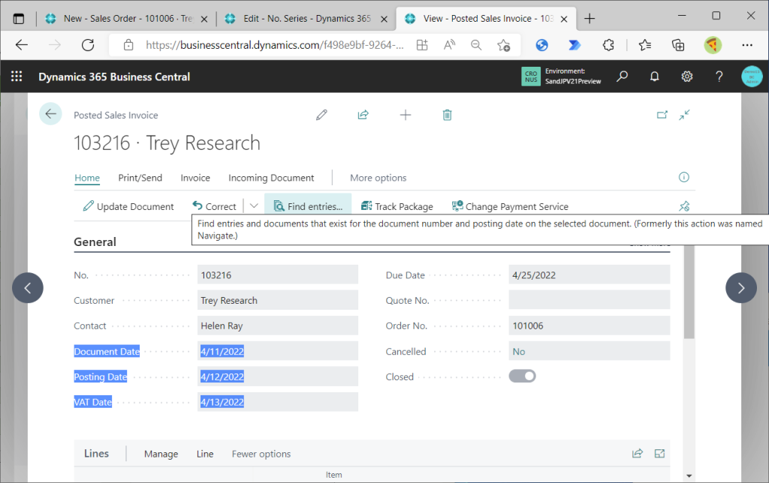Open notifications bell

coord(654,76)
